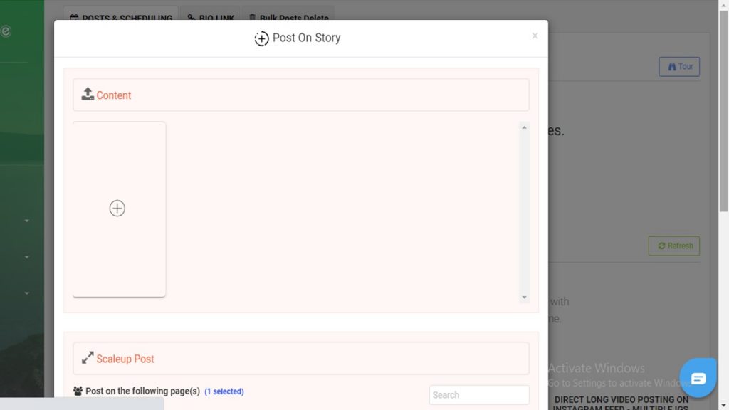Open the chat support bubble

pos(698,378)
